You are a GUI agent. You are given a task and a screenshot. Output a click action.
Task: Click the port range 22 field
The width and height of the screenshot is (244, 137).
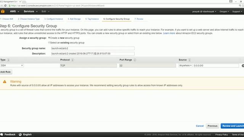148,65
